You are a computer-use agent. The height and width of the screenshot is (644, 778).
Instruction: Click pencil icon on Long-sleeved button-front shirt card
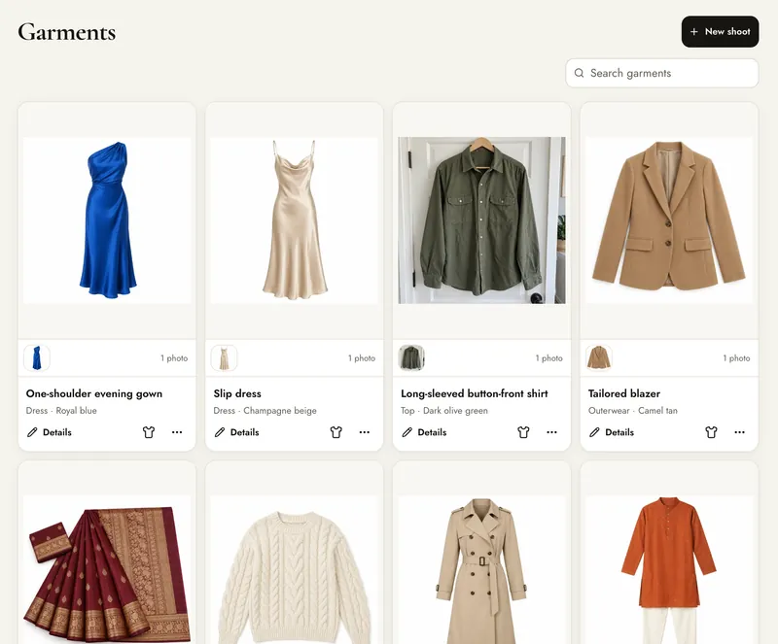click(x=407, y=432)
